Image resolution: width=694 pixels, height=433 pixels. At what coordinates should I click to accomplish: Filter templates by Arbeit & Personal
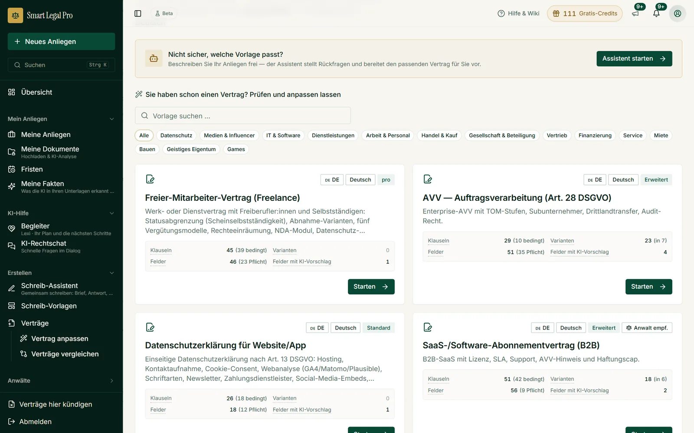coord(388,136)
